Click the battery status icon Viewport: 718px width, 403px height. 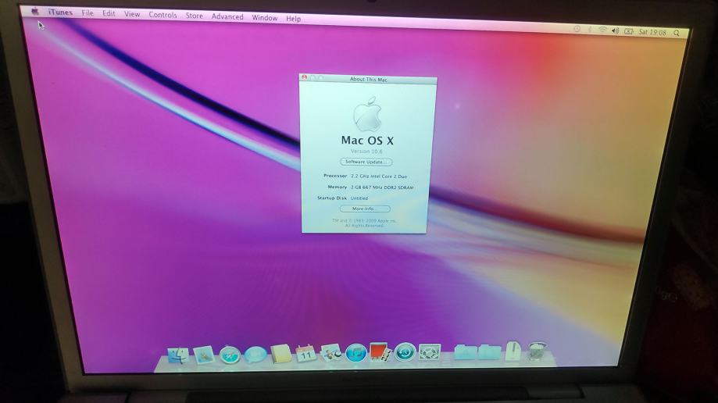(629, 31)
